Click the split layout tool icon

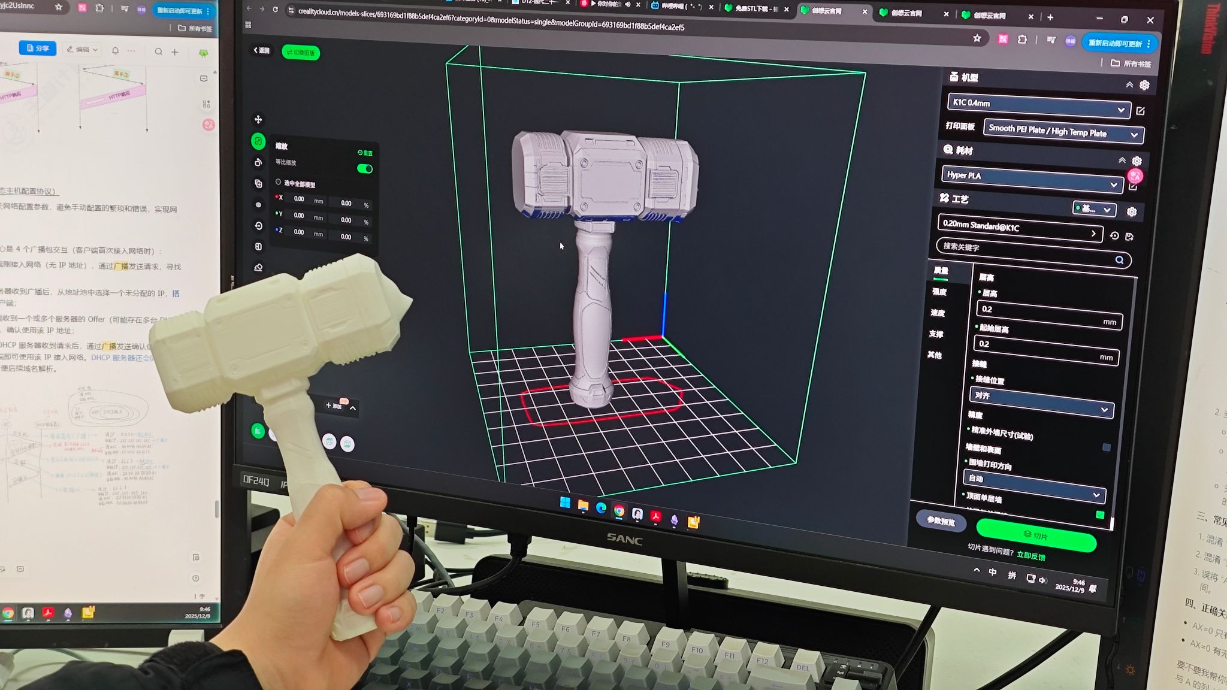(258, 246)
